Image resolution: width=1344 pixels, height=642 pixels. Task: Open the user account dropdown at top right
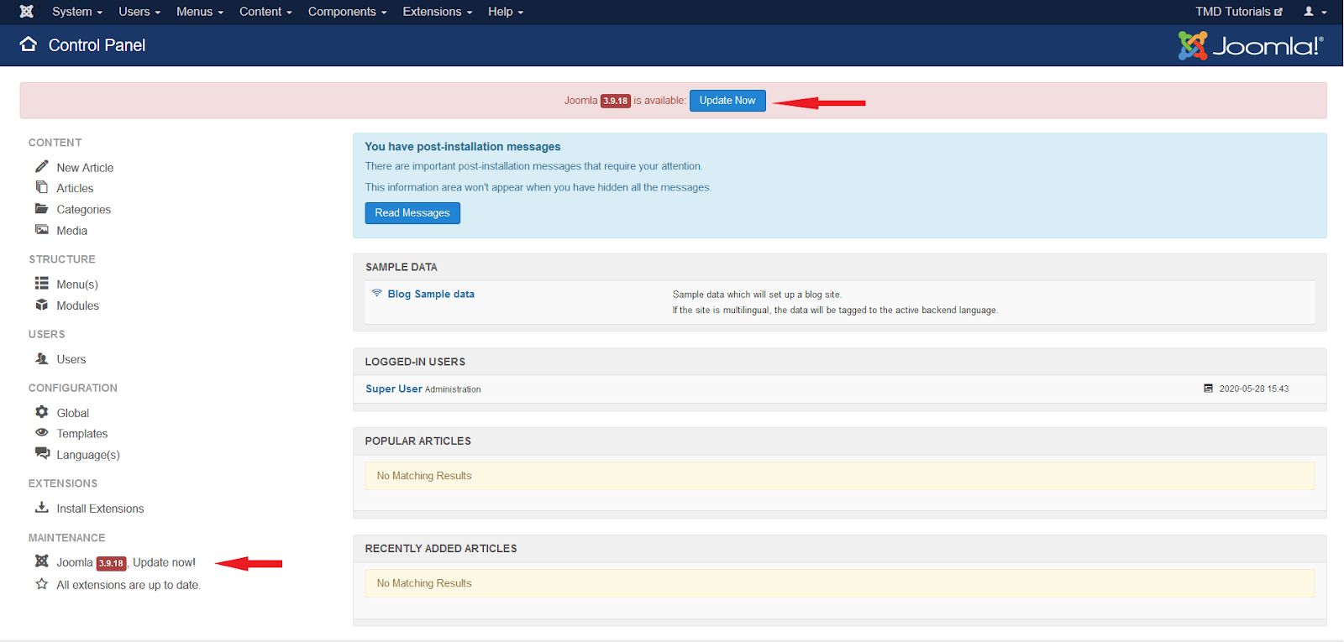pyautogui.click(x=1315, y=12)
